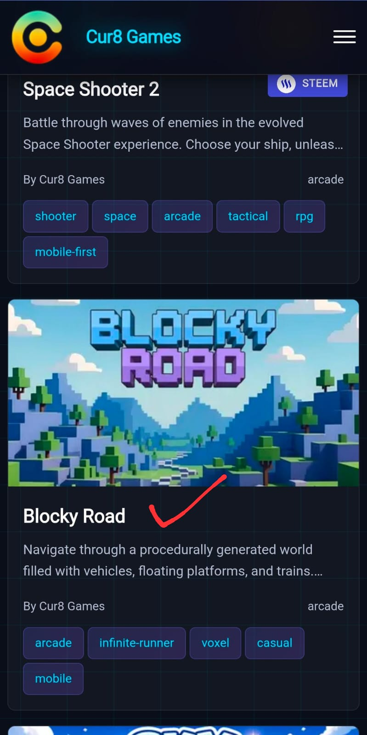The width and height of the screenshot is (367, 735).
Task: Tap the casual tag
Action: (x=275, y=643)
